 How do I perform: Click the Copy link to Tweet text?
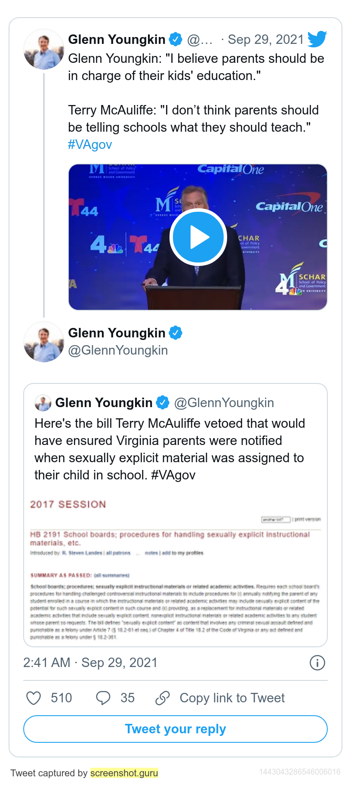click(232, 698)
